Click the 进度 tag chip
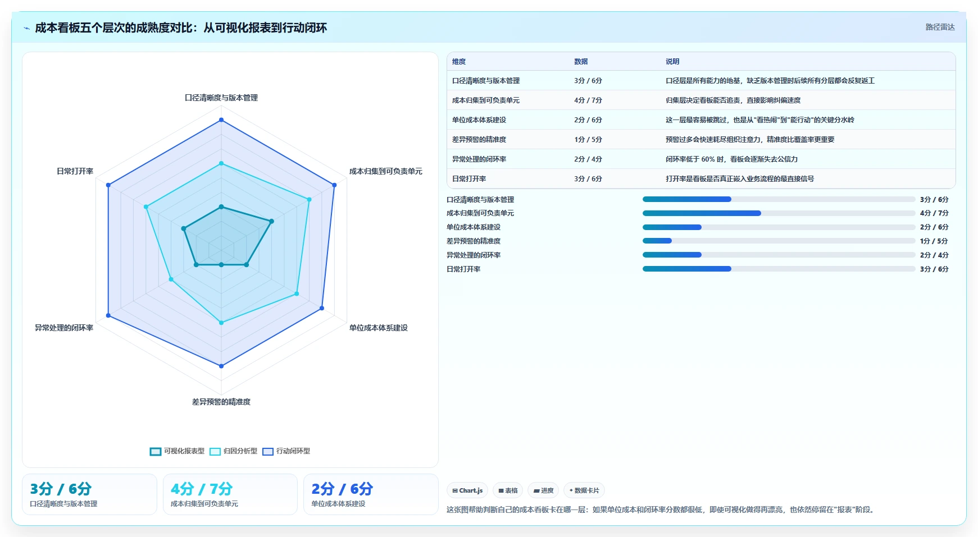 543,490
